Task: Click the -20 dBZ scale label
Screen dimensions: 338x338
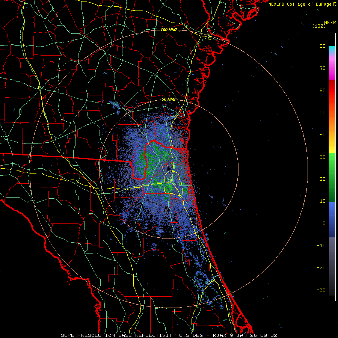Action: click(321, 267)
